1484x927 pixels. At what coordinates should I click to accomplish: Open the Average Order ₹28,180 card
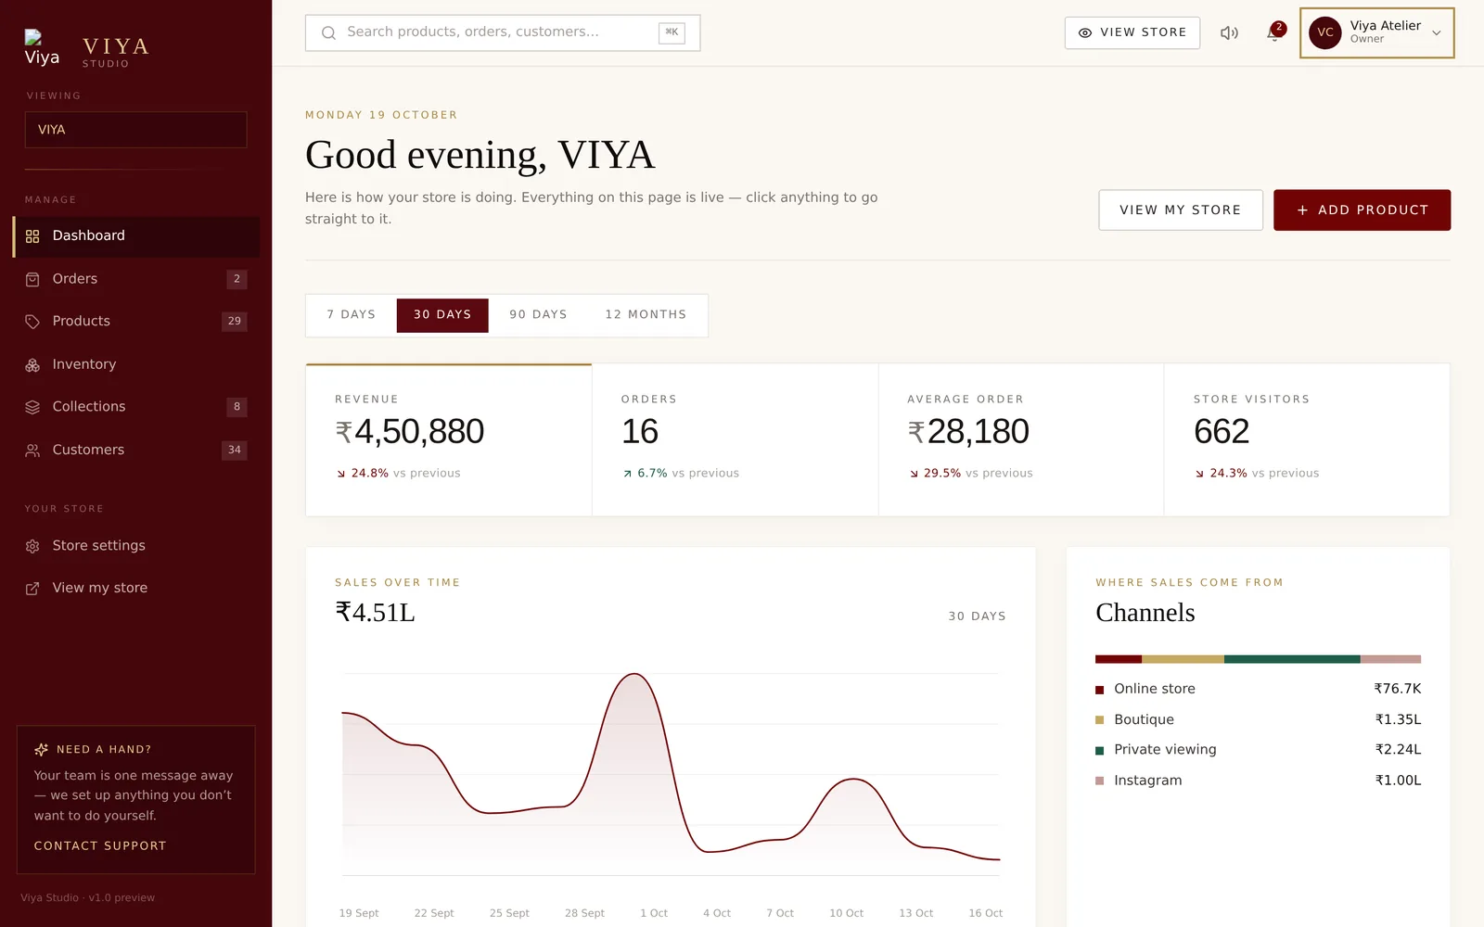[x=1021, y=439]
